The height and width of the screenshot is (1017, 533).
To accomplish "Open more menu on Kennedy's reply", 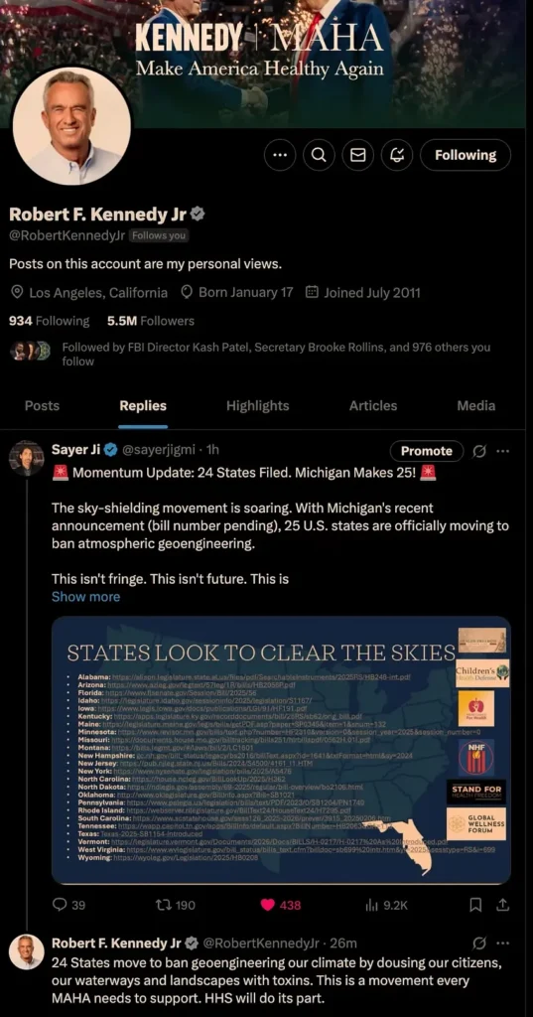I will tap(502, 944).
